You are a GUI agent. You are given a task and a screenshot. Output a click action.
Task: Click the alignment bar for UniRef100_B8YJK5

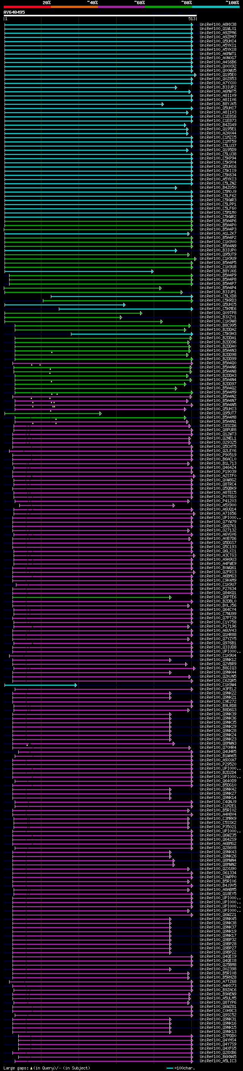(84, 104)
